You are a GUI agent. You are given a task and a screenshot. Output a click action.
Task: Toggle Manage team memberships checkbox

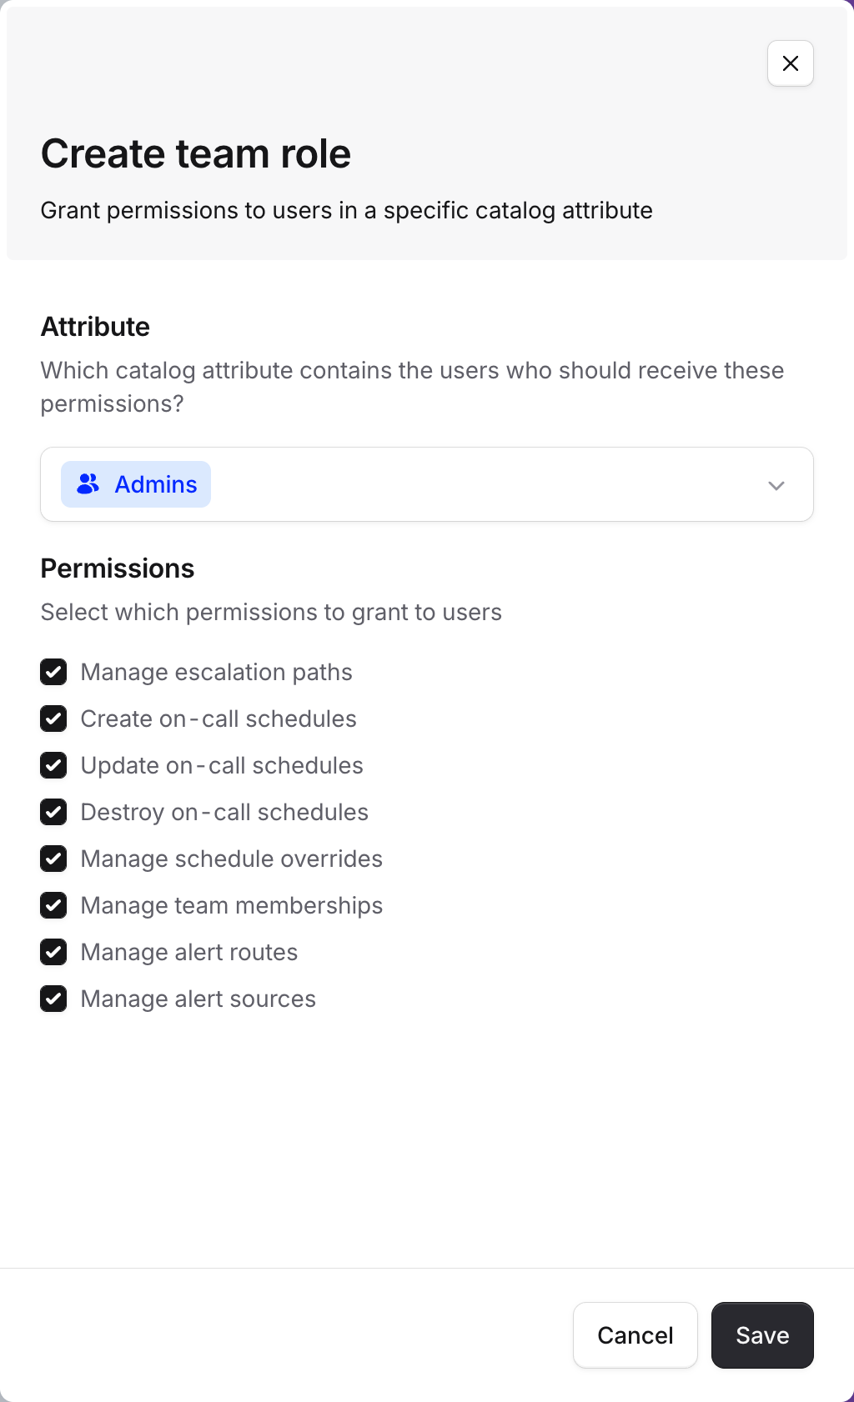point(53,905)
